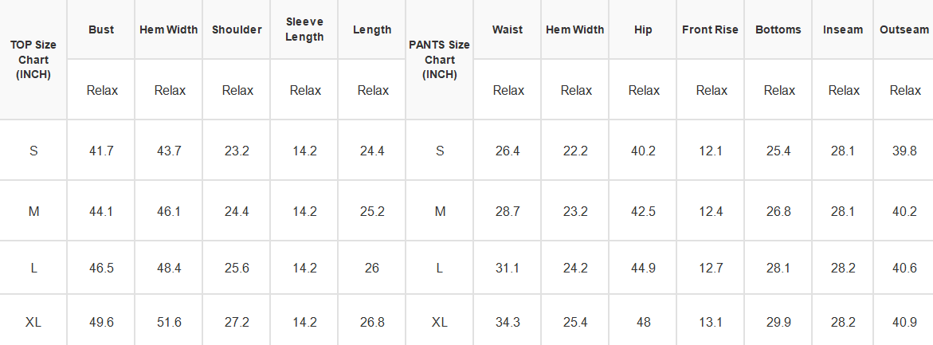Select the Shoulder column header
Image resolution: width=933 pixels, height=345 pixels.
[237, 29]
